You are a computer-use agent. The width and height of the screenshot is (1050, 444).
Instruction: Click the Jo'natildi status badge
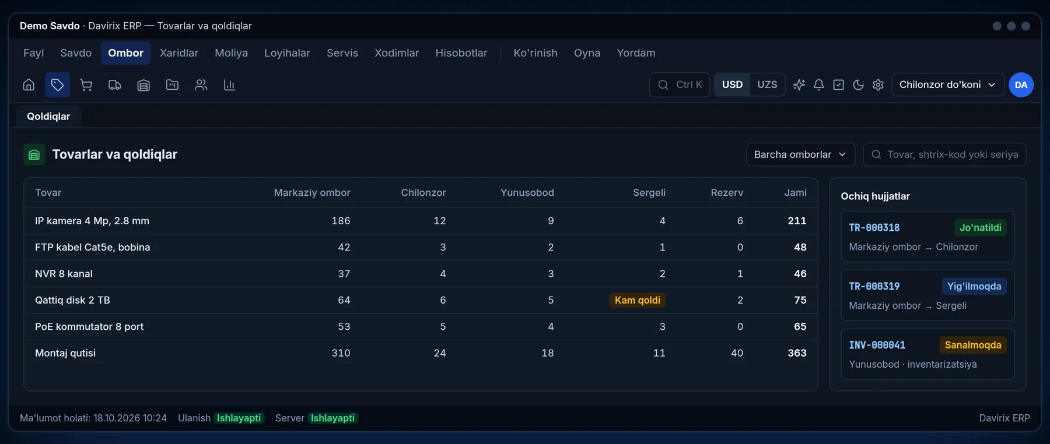[980, 228]
